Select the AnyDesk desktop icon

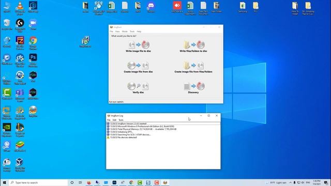pos(177,7)
